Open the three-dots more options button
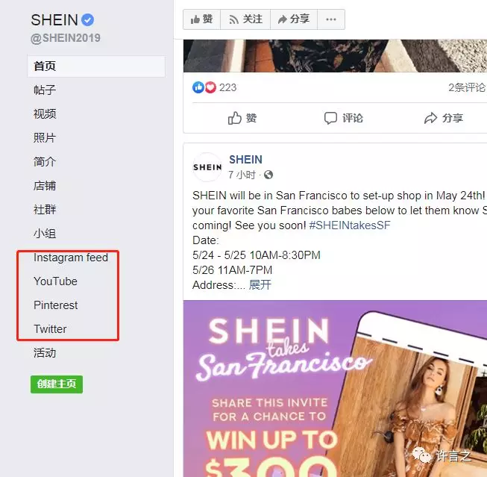The image size is (487, 477). click(331, 19)
